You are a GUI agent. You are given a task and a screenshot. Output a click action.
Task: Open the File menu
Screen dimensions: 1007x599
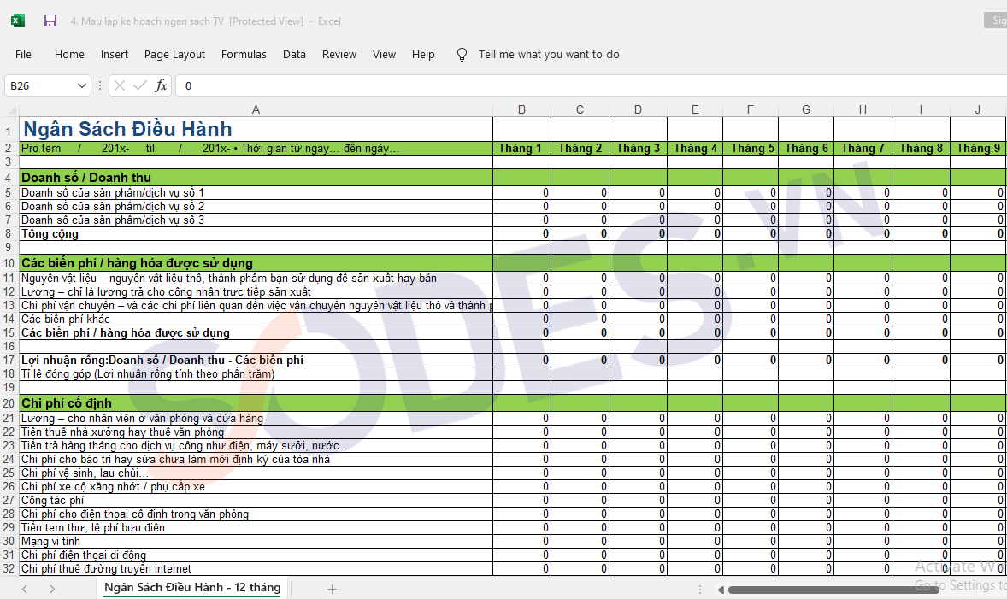(x=23, y=55)
